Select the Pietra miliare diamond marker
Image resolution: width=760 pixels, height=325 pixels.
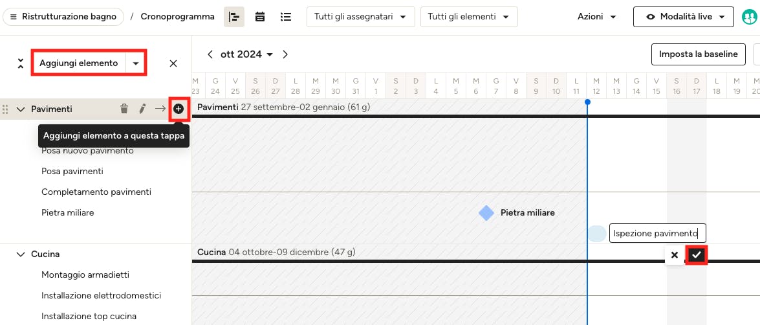tap(486, 212)
